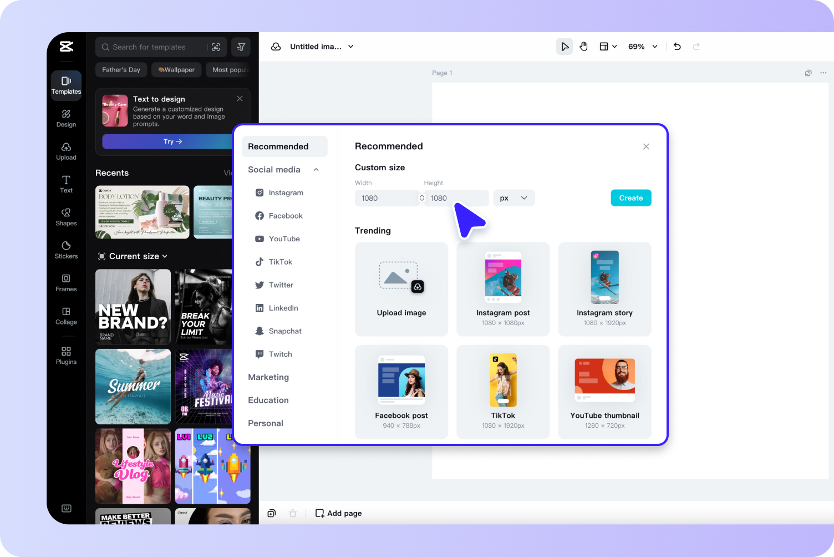Screen dimensions: 834x557
Task: Collapse the Social media section
Action: pos(316,169)
